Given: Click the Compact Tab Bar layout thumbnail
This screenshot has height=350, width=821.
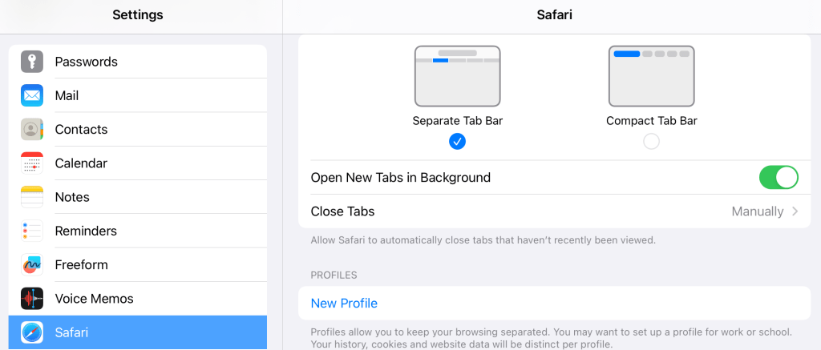Looking at the screenshot, I should click(x=652, y=76).
